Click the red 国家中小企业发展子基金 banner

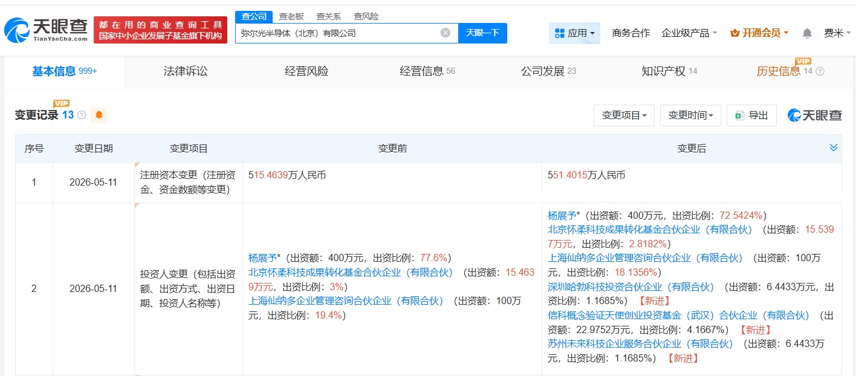(x=160, y=30)
